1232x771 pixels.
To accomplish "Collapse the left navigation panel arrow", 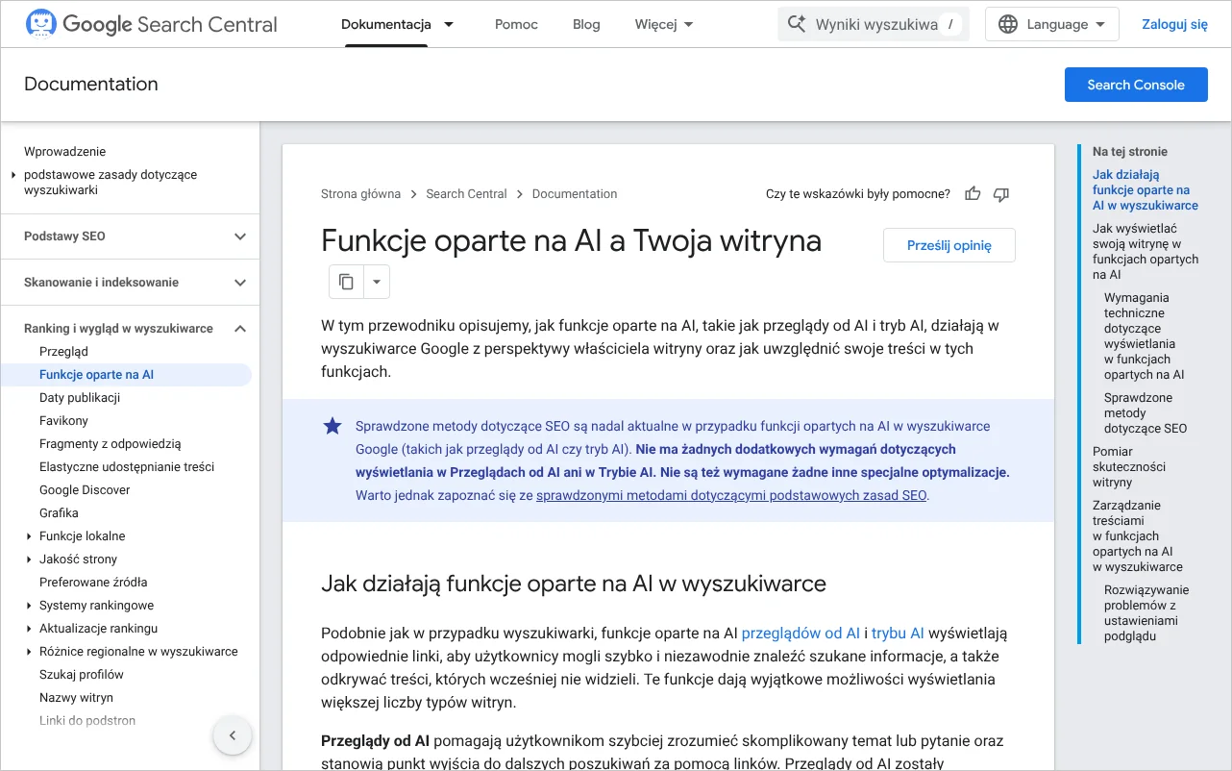I will (x=232, y=736).
